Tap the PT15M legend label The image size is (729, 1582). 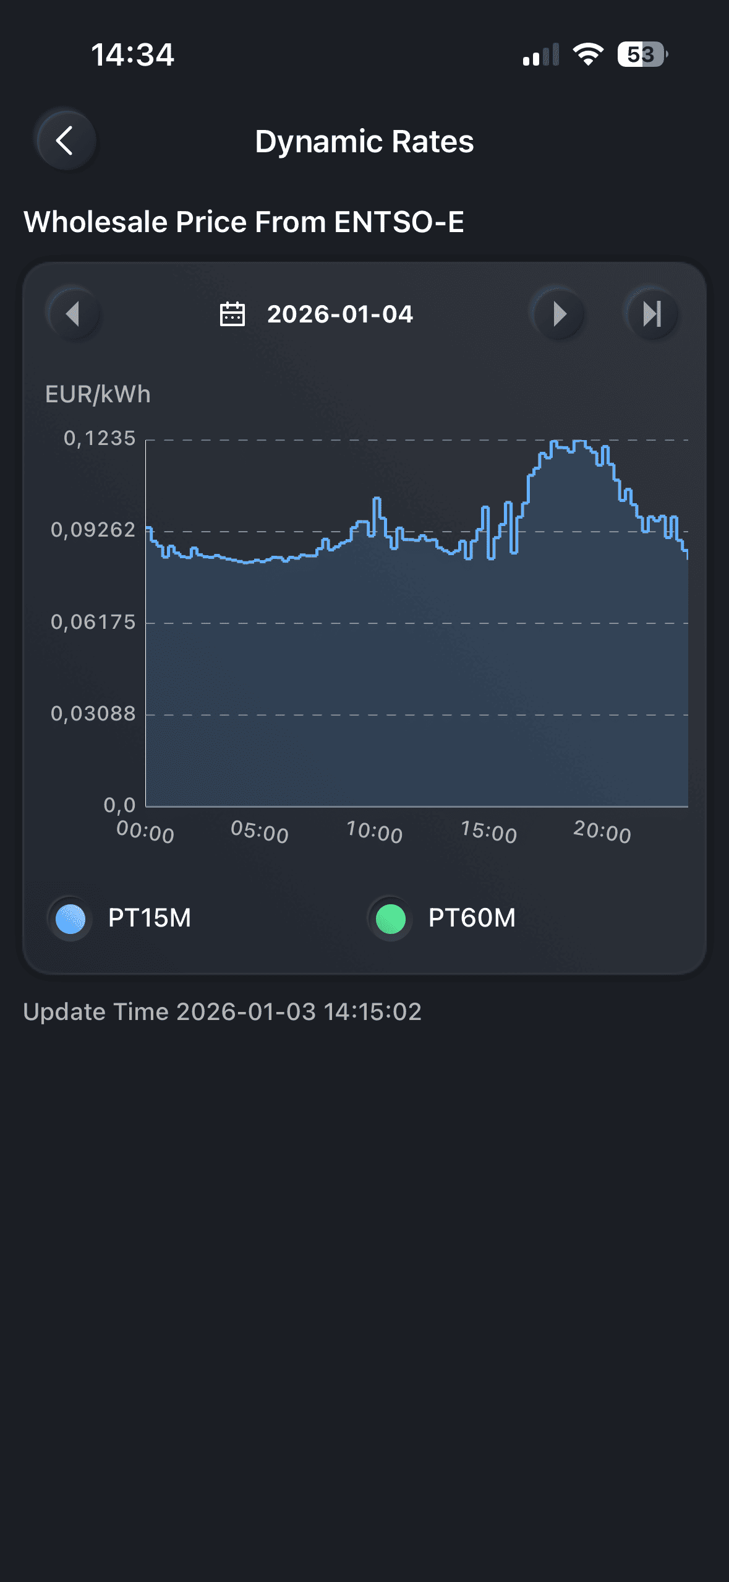150,918
